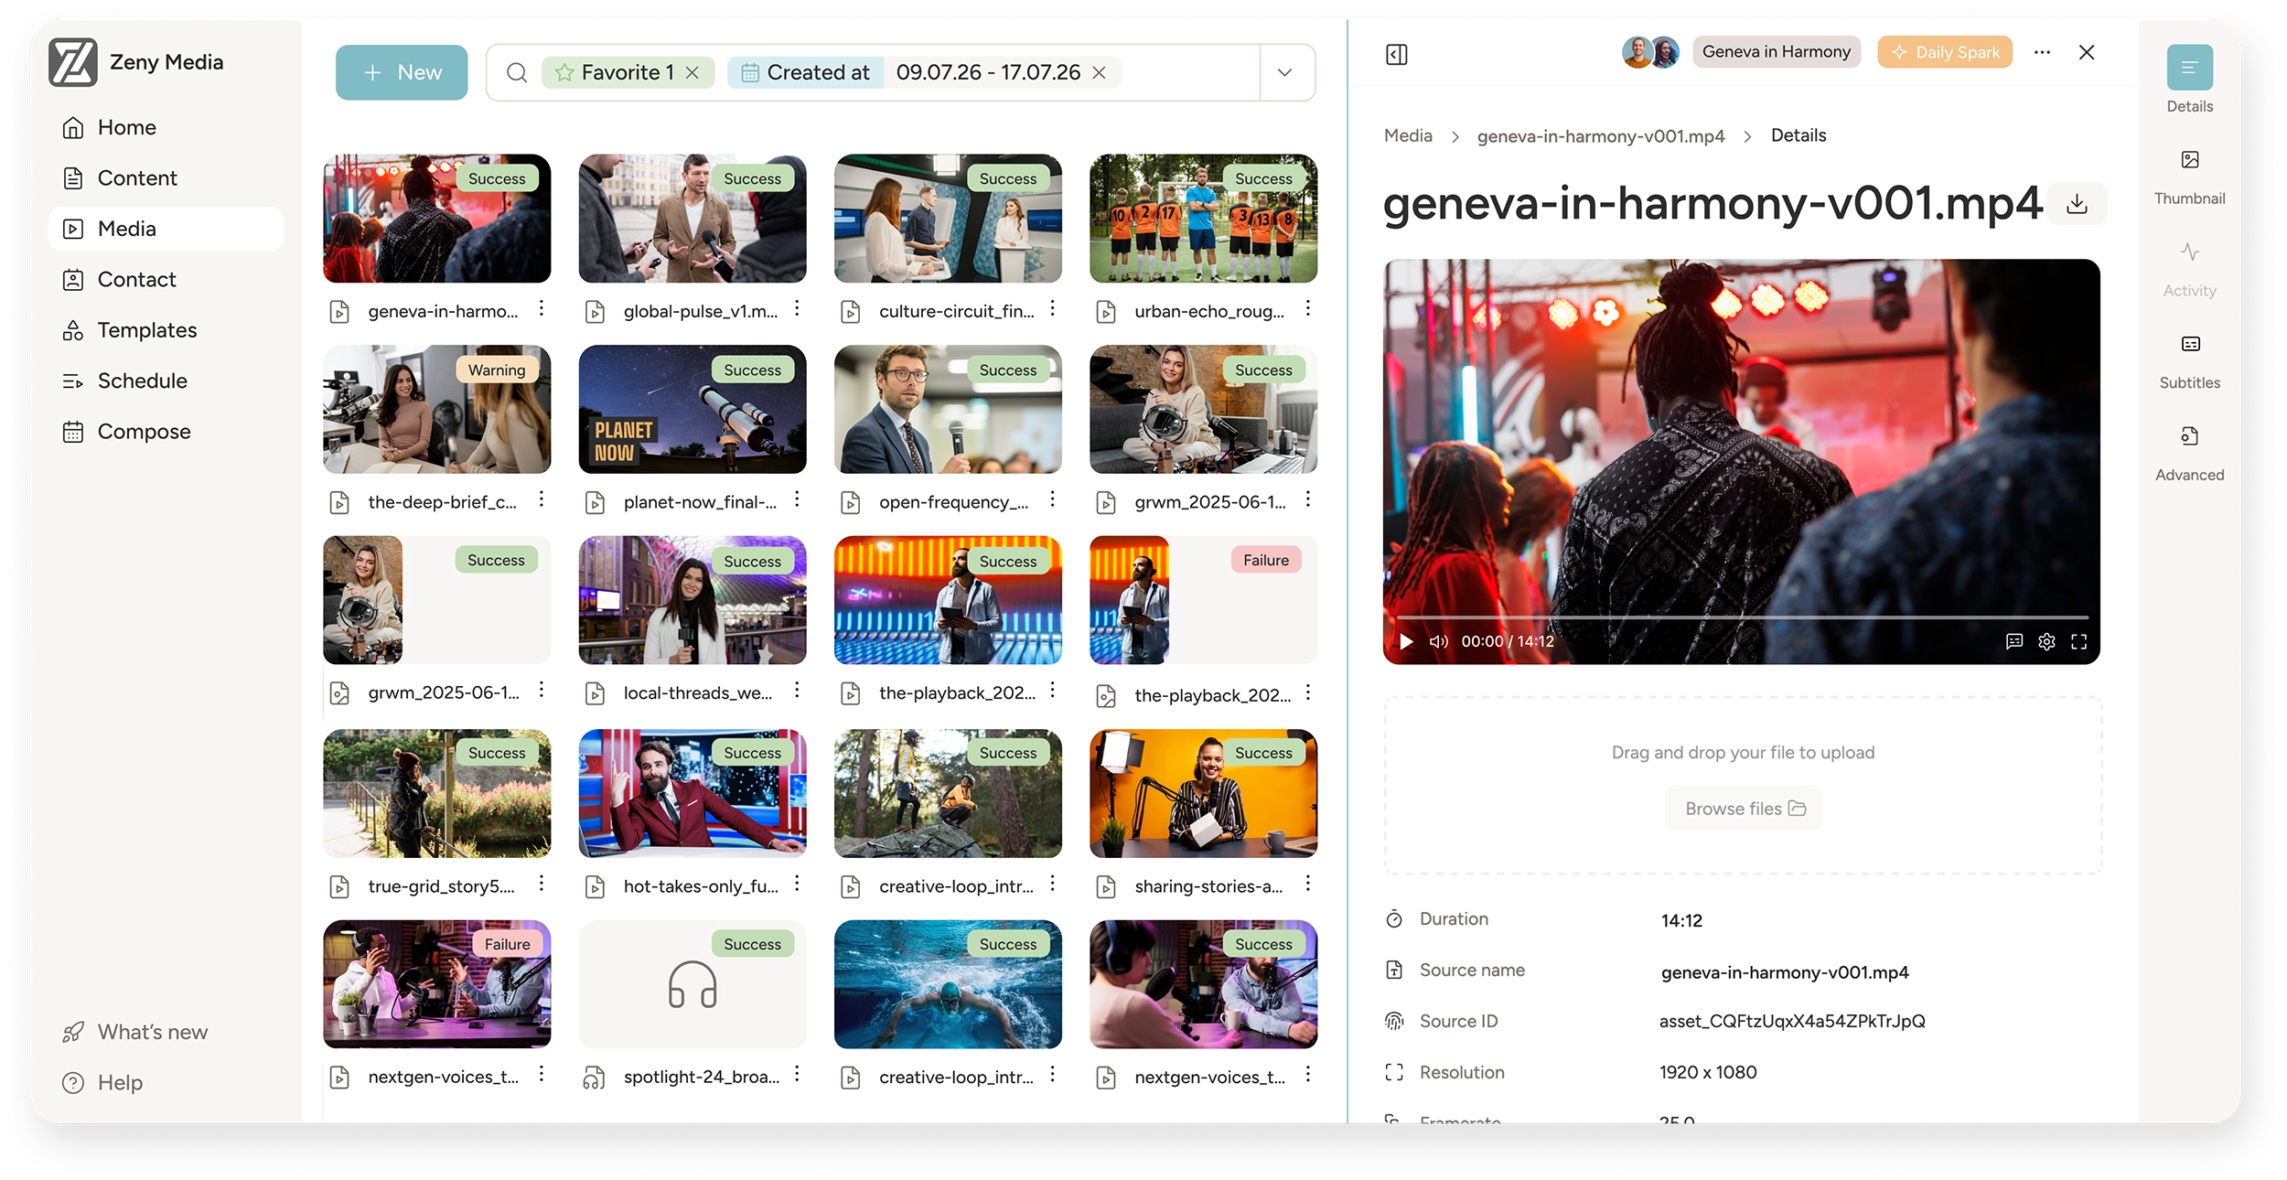2287x1180 pixels.
Task: Click the Duration stopwatch icon
Action: 1394,919
